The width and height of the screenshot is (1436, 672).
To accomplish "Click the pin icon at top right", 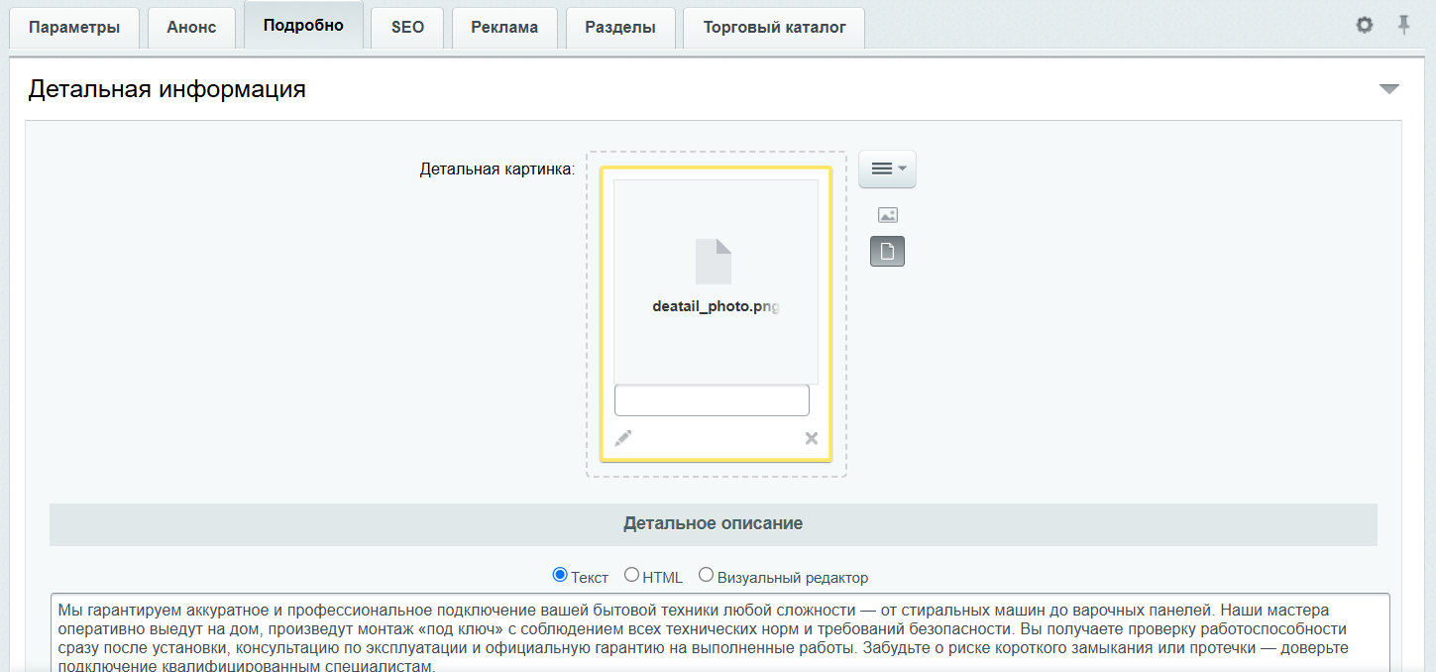I will point(1404,25).
